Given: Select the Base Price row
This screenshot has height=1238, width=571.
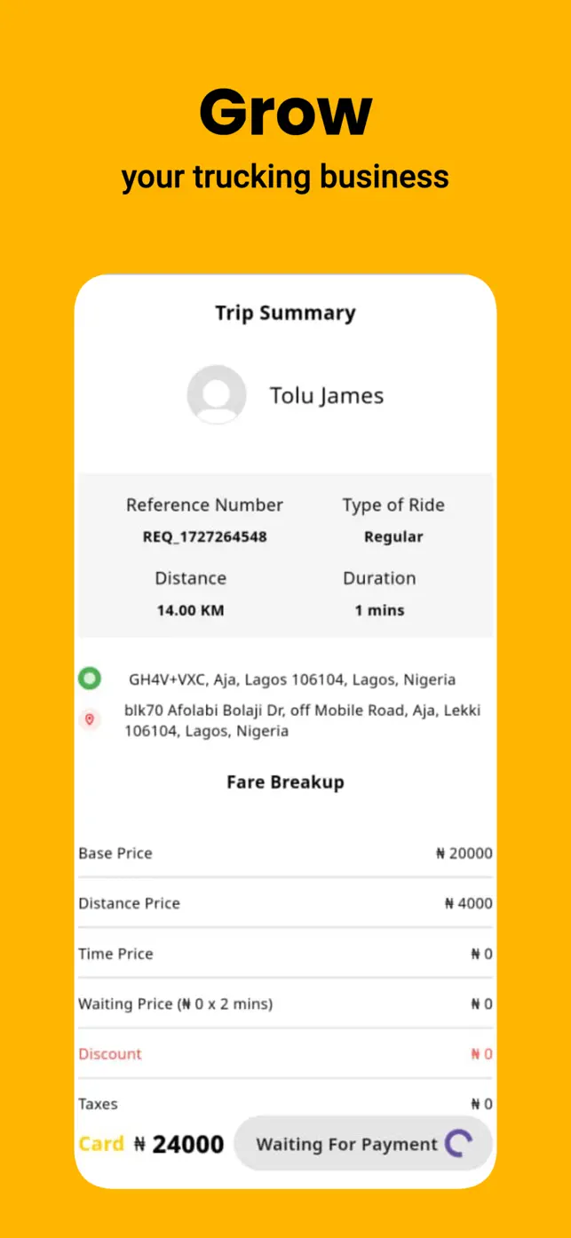Looking at the screenshot, I should (x=285, y=853).
